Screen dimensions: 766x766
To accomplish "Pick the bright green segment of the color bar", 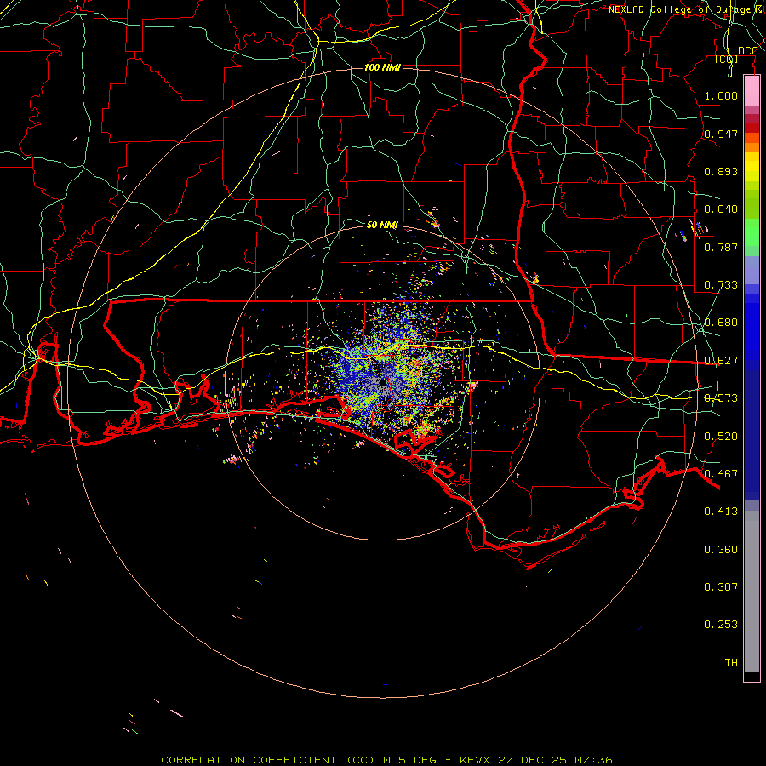I will point(752,232).
